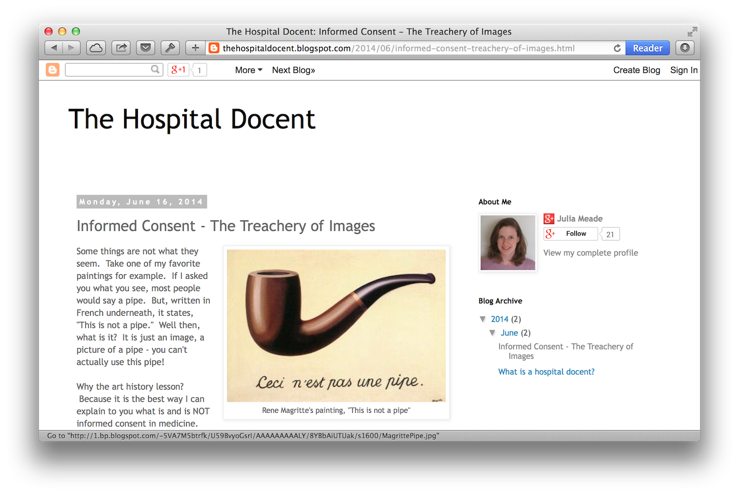Click the Blog Archive heading
The height and width of the screenshot is (495, 739).
500,301
